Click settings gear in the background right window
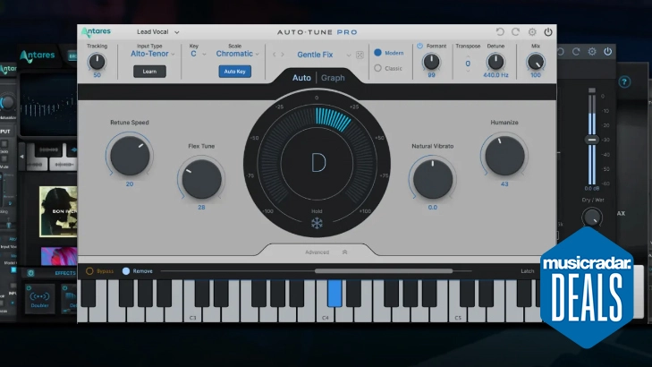 [592, 52]
